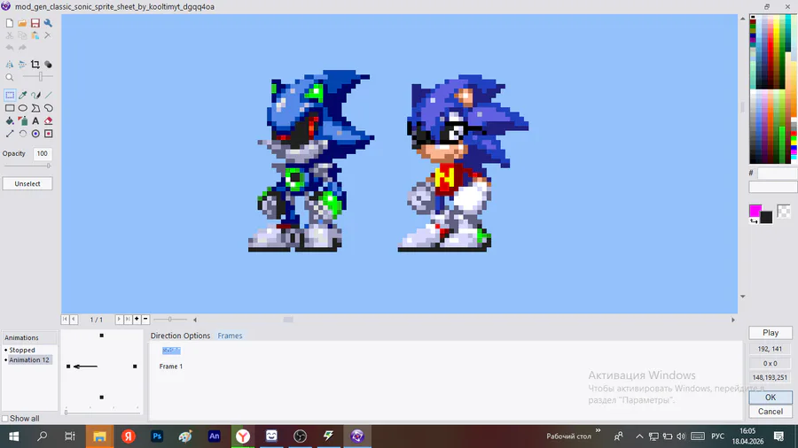The image size is (798, 448).
Task: Confirm with the OK button
Action: [x=771, y=398]
